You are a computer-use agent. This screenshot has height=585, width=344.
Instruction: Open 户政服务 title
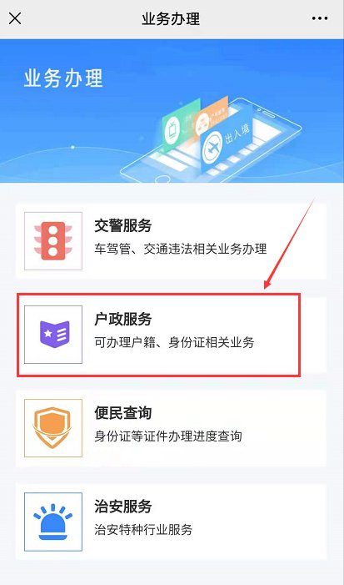click(x=123, y=320)
